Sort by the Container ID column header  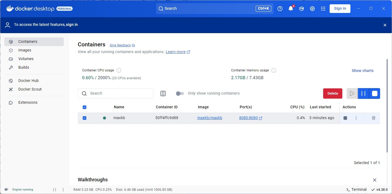(x=167, y=107)
